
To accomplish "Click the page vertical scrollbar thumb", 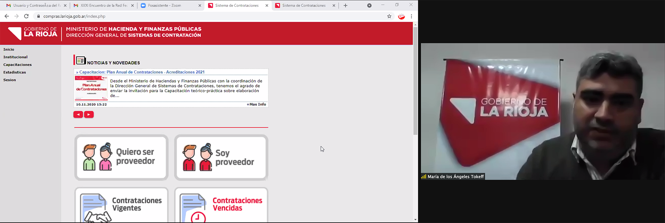I will pos(415,81).
